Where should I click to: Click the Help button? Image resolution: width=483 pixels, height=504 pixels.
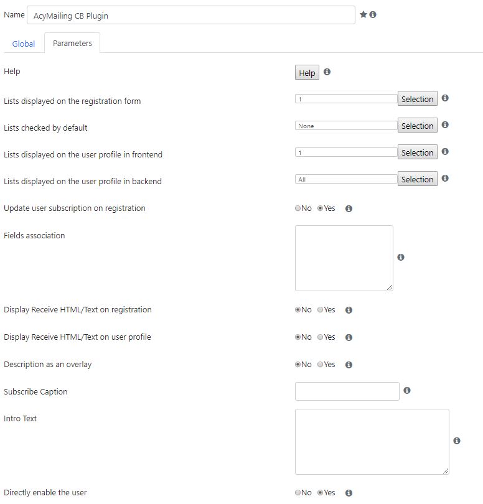(307, 72)
